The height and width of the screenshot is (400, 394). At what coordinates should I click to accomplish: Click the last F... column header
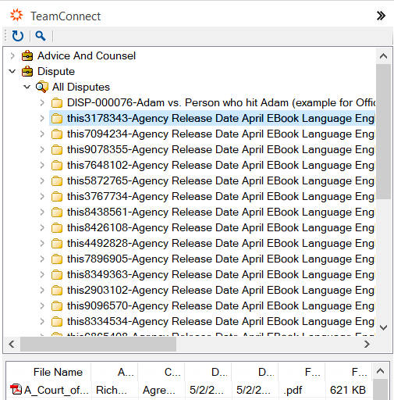[x=349, y=372]
